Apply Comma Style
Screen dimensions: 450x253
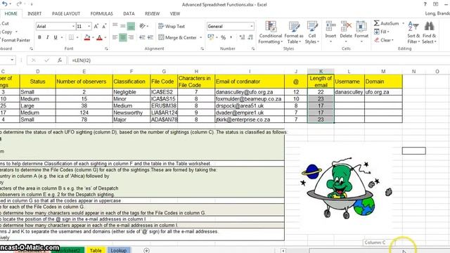[x=231, y=37]
